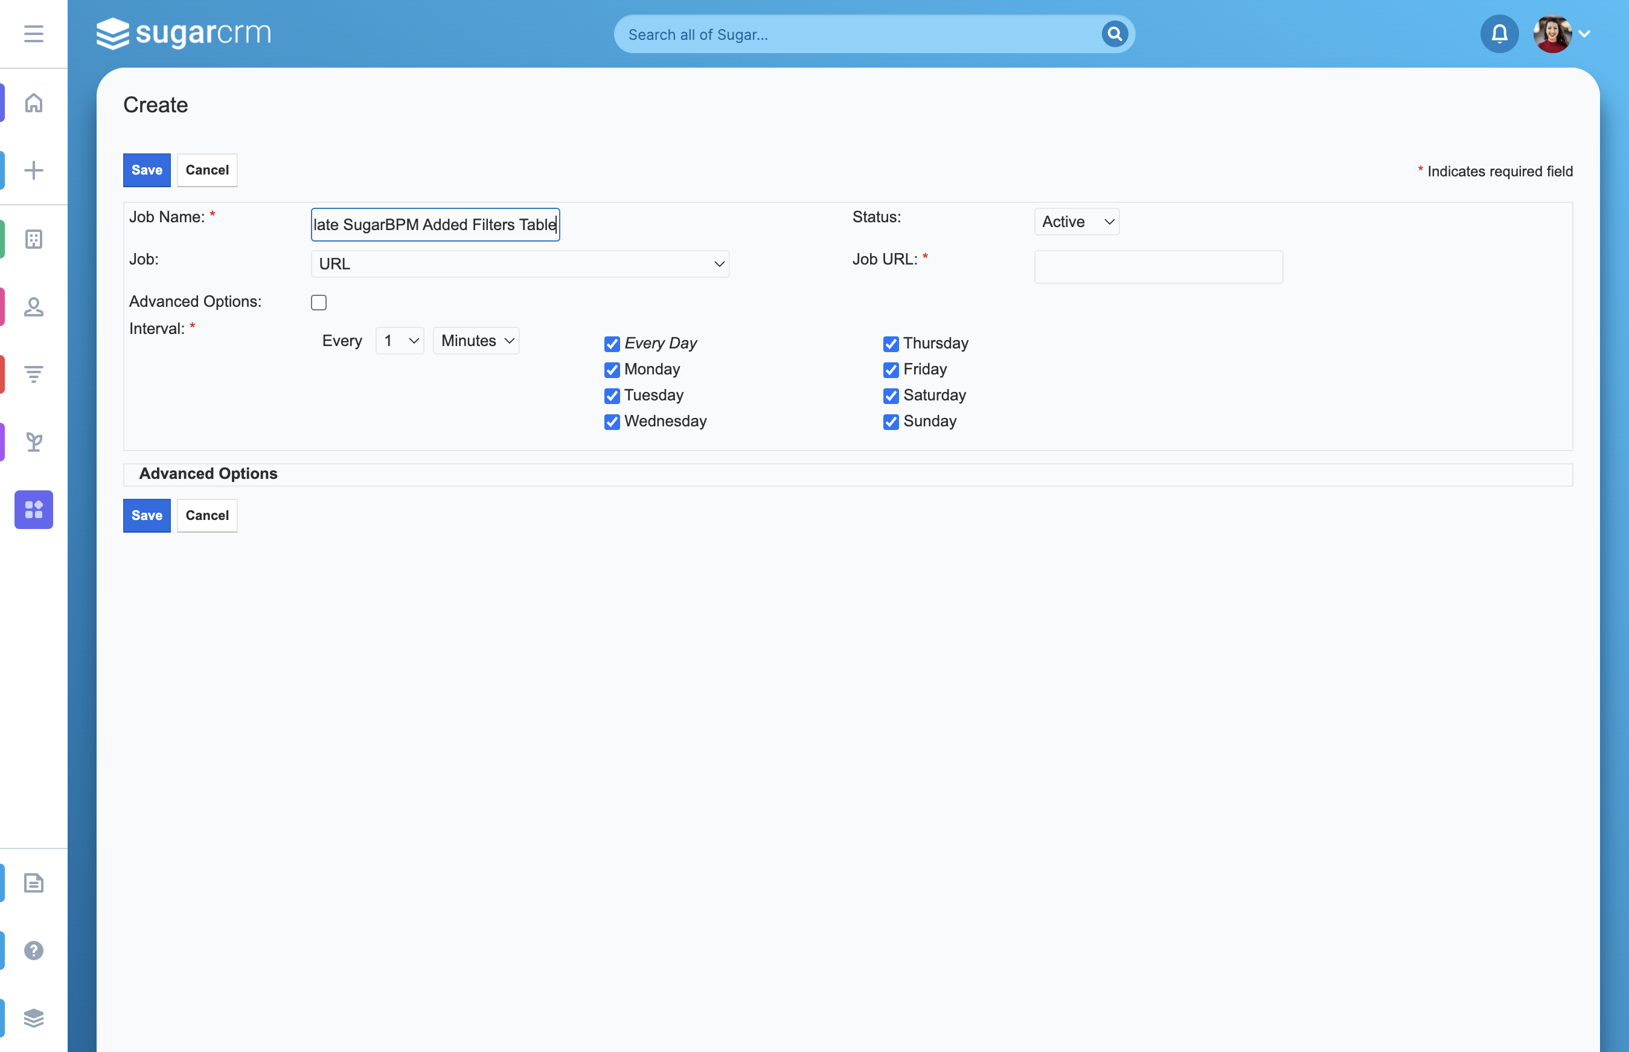1629x1052 pixels.
Task: Open the user avatar profile menu
Action: click(x=1552, y=33)
